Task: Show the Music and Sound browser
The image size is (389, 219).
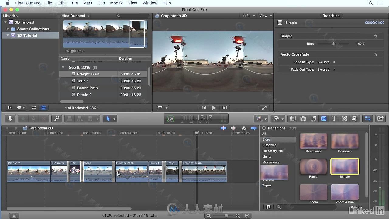Action: coord(313,119)
